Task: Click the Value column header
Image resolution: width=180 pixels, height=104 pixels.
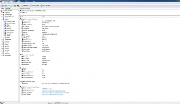Action: pos(60,17)
